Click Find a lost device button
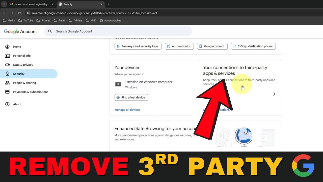 pos(131,97)
